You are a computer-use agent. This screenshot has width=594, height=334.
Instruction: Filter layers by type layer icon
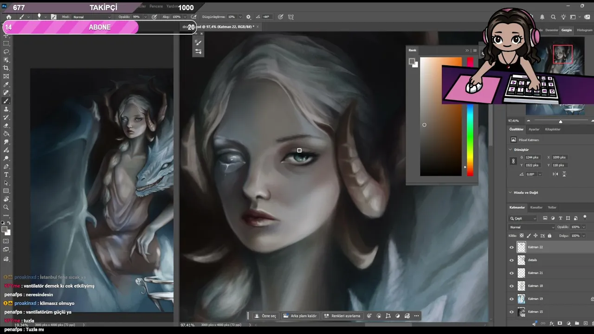click(x=560, y=218)
